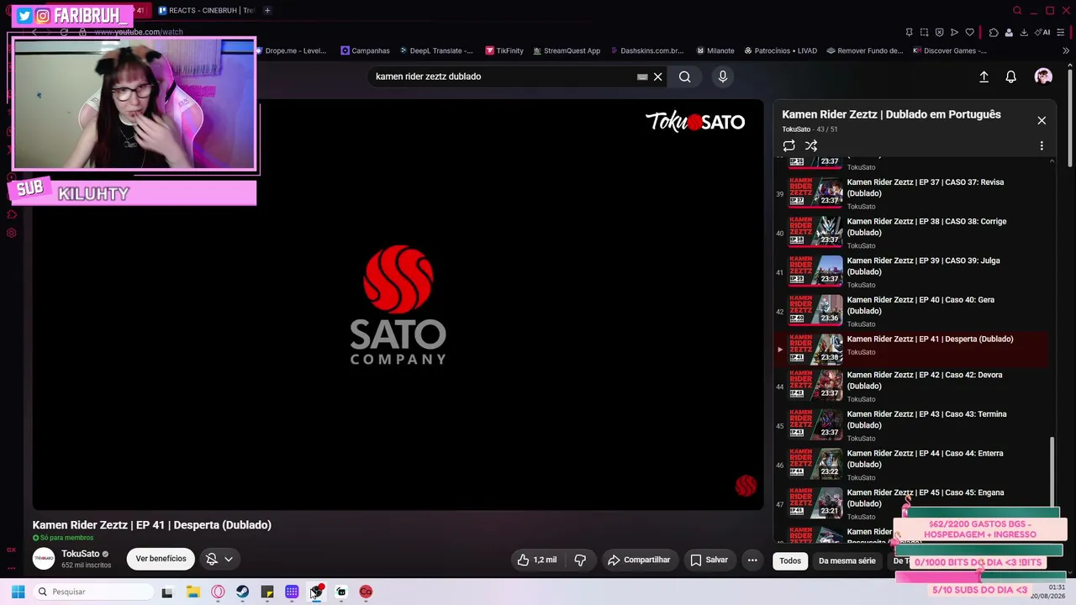This screenshot has width=1076, height=605.
Task: Save the video with Salvar button
Action: pyautogui.click(x=709, y=560)
